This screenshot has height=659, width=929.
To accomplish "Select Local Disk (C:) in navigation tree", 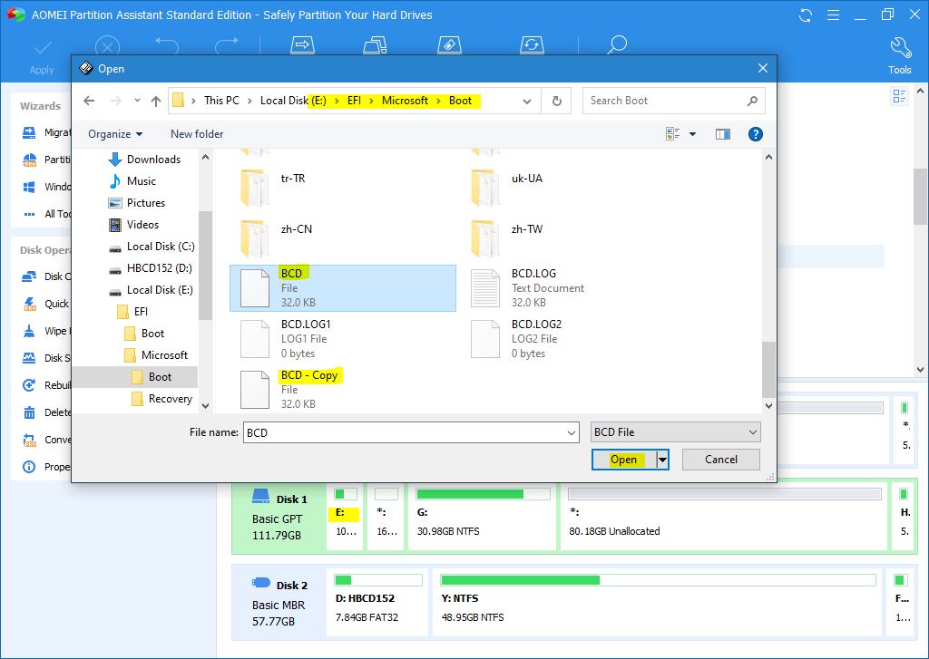I will coord(160,247).
